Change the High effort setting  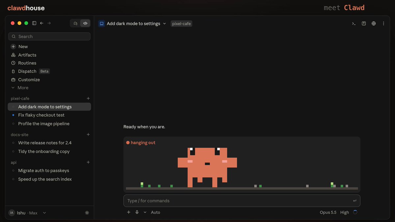tap(345, 212)
